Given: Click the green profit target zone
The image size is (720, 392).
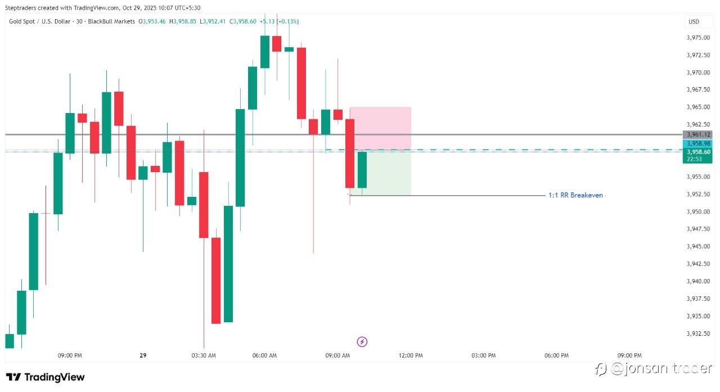Looking at the screenshot, I should (x=389, y=173).
